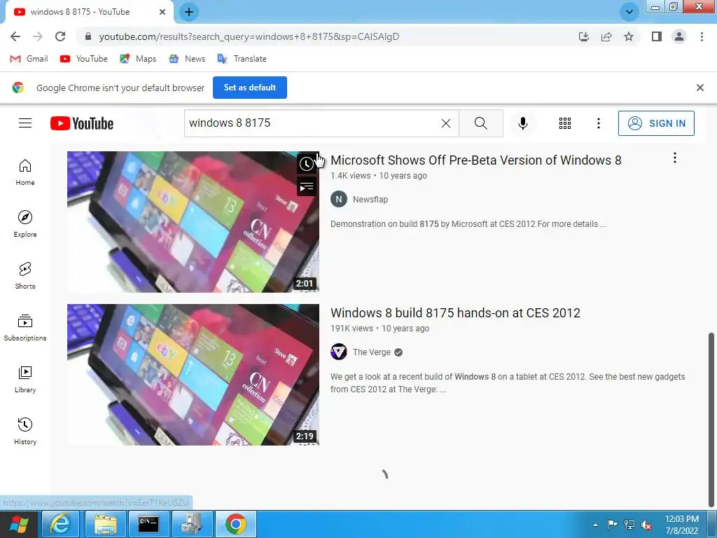
Task: Open the Translate bookmark
Action: pyautogui.click(x=242, y=59)
